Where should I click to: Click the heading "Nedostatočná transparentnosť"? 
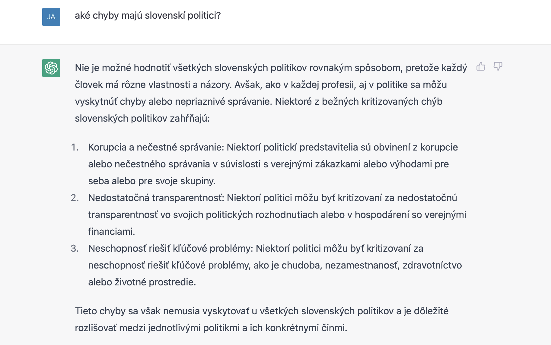point(156,198)
